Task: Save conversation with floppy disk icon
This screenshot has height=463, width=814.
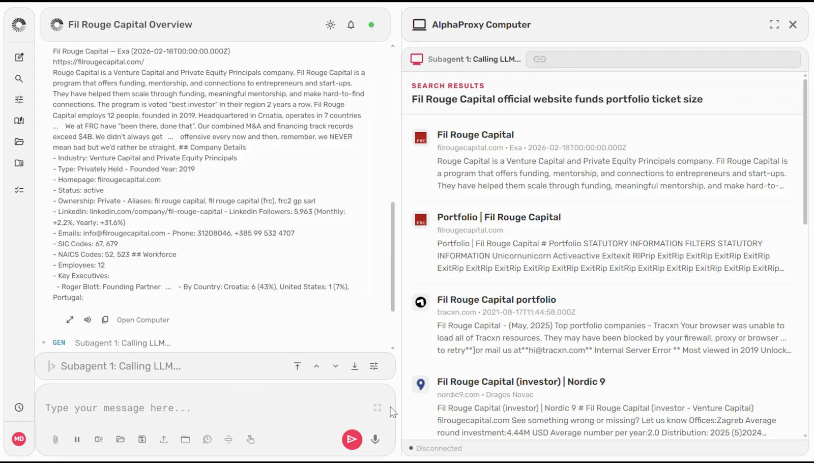Action: pyautogui.click(x=142, y=440)
